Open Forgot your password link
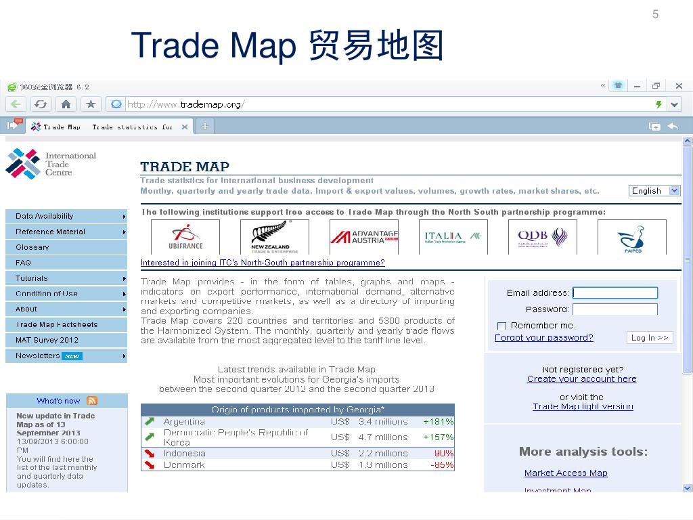Screen dimensions: 693x520 point(543,338)
